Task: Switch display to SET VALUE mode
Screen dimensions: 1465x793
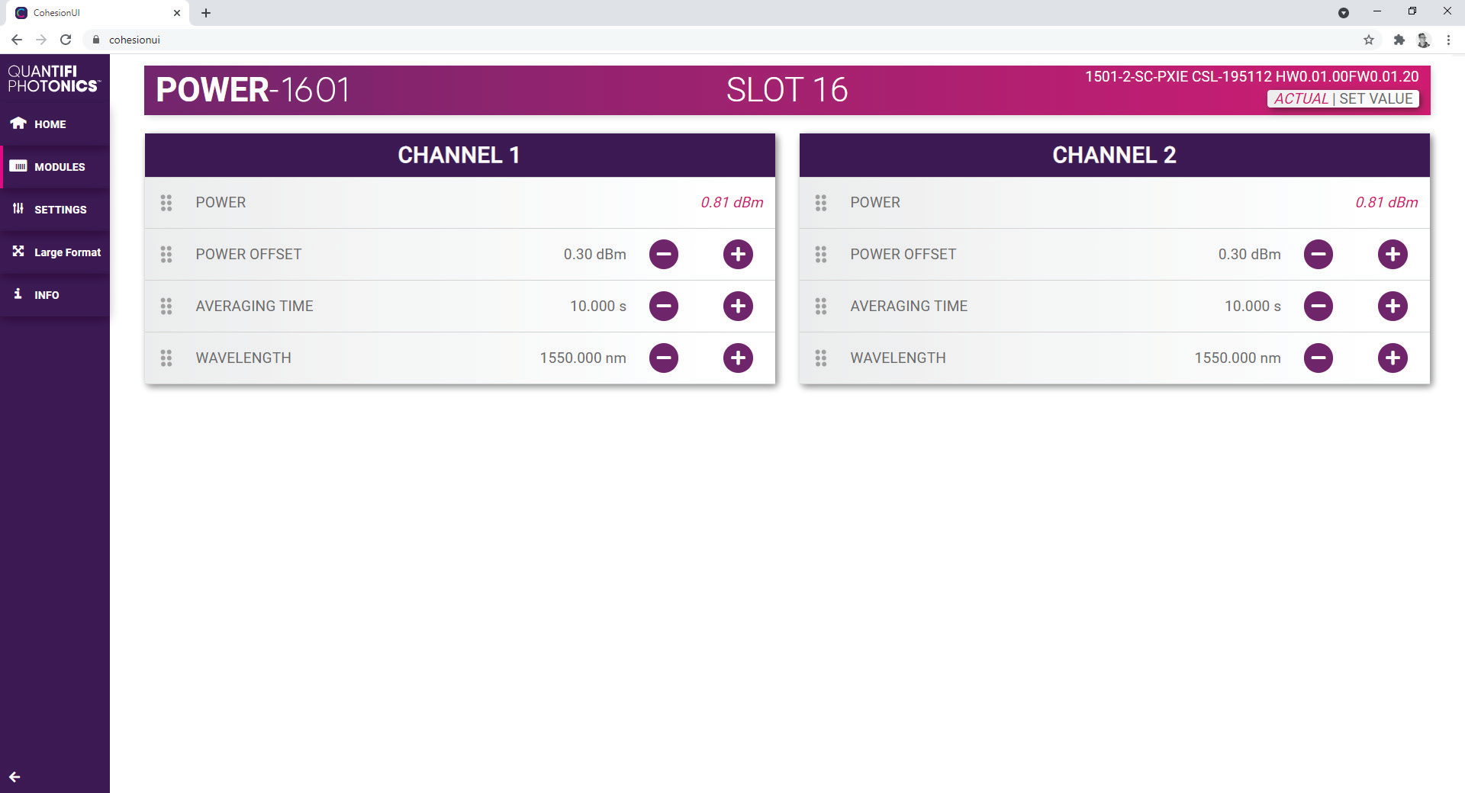Action: 1376,98
